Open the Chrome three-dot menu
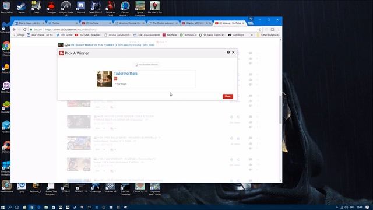The width and height of the screenshot is (373, 210). click(279, 30)
